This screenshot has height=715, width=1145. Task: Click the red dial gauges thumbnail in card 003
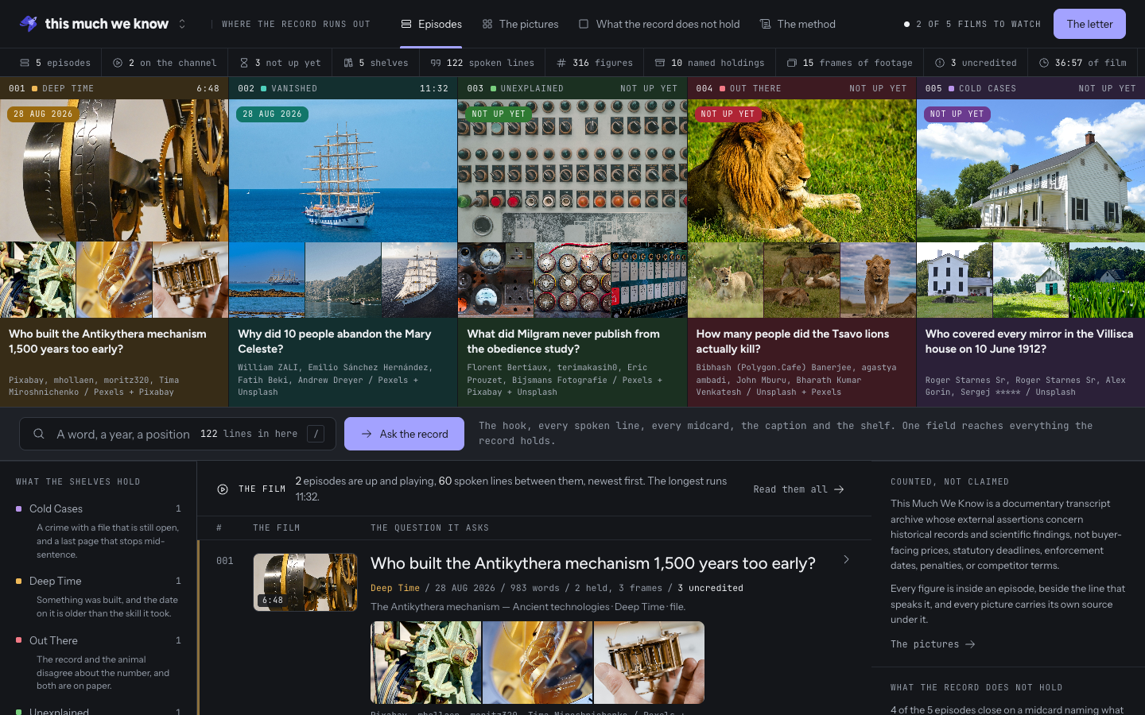pos(572,280)
